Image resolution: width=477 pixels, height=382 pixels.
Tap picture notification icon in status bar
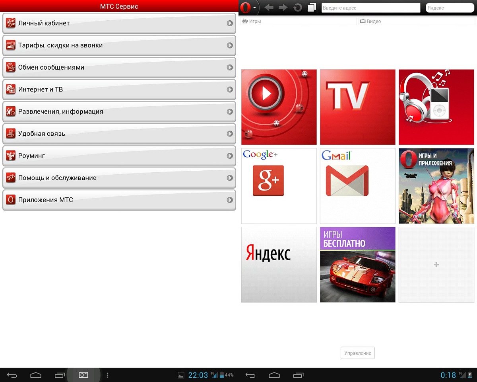(181, 375)
